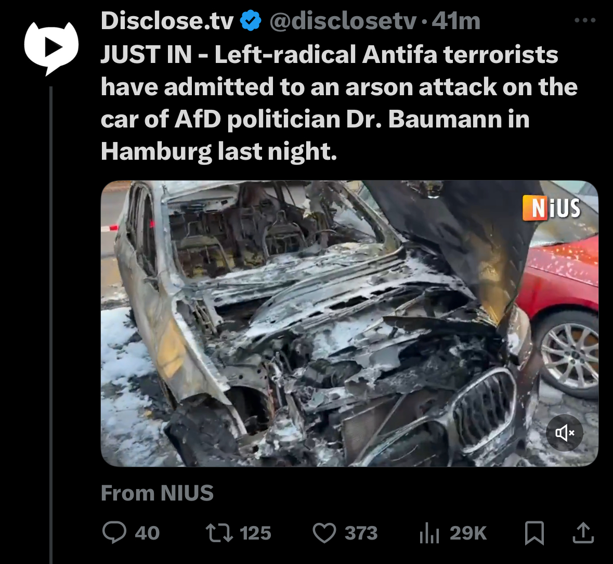Click the 373 likes count
This screenshot has height=564, width=613.
point(361,533)
